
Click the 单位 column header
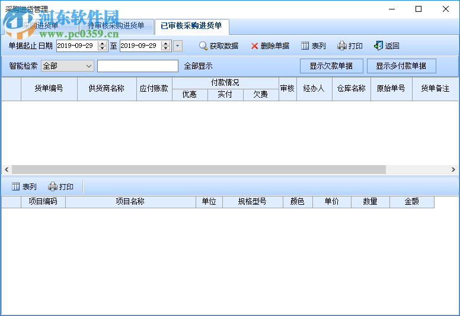tap(209, 202)
